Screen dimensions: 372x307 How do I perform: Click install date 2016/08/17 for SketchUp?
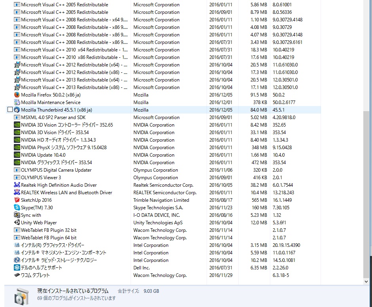[221, 200]
